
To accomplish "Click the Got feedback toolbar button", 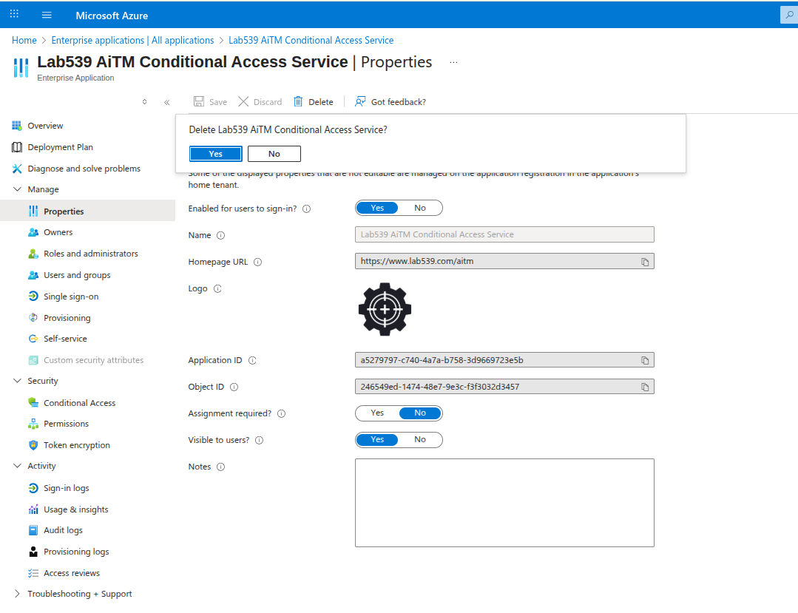I will (390, 102).
